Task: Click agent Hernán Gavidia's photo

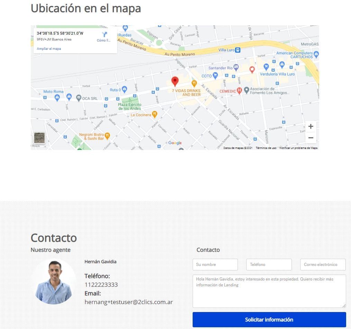Action: (x=54, y=282)
